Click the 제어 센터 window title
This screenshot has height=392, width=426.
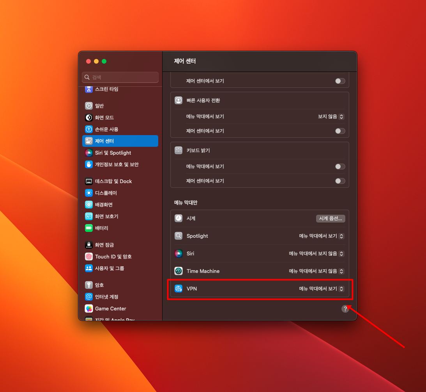pos(185,61)
